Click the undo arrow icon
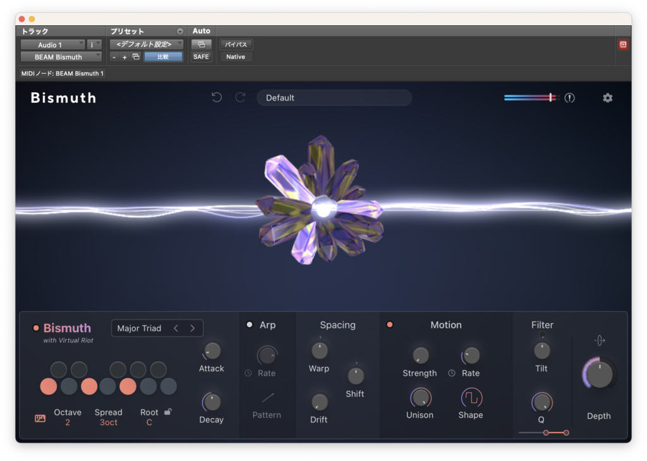 tap(217, 97)
